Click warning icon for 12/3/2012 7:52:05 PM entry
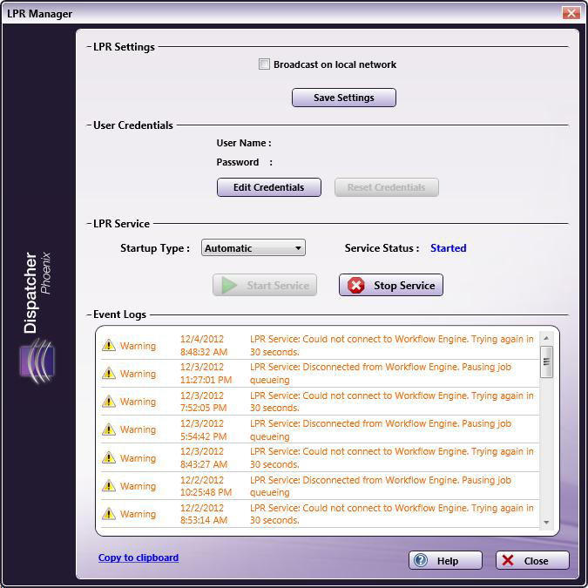Screen dimensions: 588x588 click(109, 402)
